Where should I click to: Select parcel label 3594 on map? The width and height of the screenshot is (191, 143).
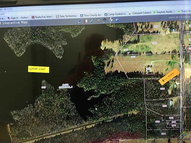(162, 89)
